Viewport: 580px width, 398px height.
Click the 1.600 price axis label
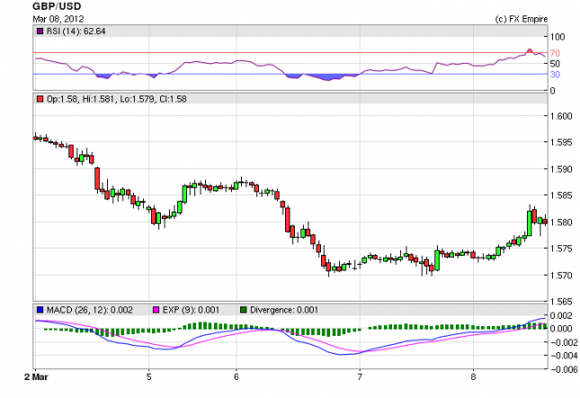[561, 116]
